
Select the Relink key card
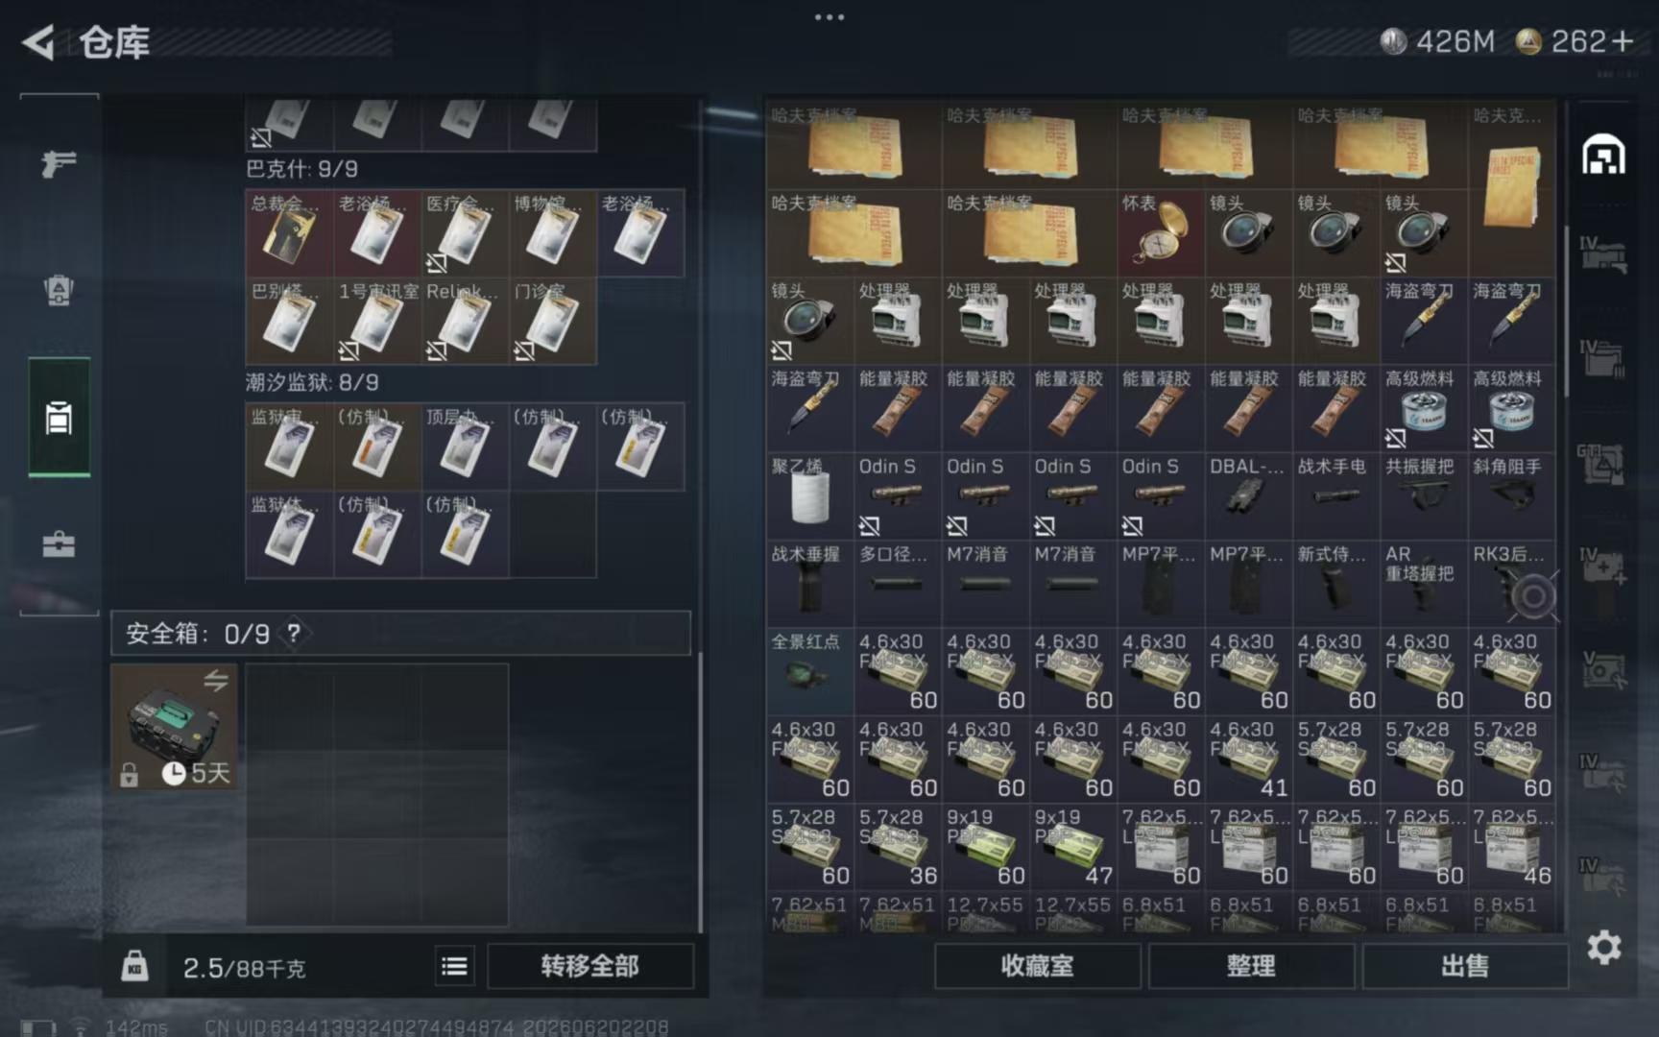pos(465,321)
